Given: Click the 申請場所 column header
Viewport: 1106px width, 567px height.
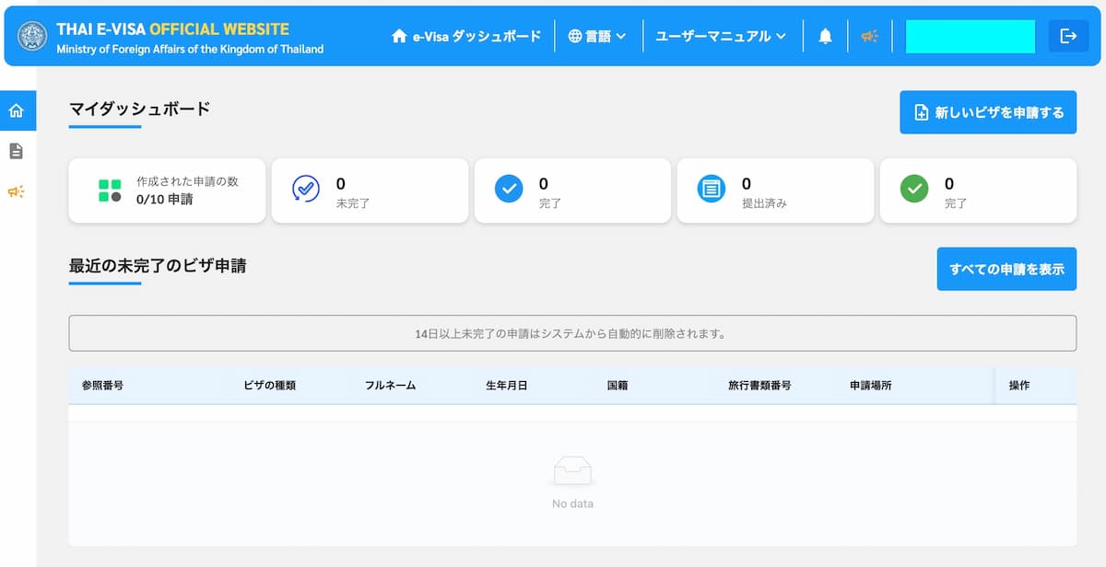Looking at the screenshot, I should click(x=871, y=386).
